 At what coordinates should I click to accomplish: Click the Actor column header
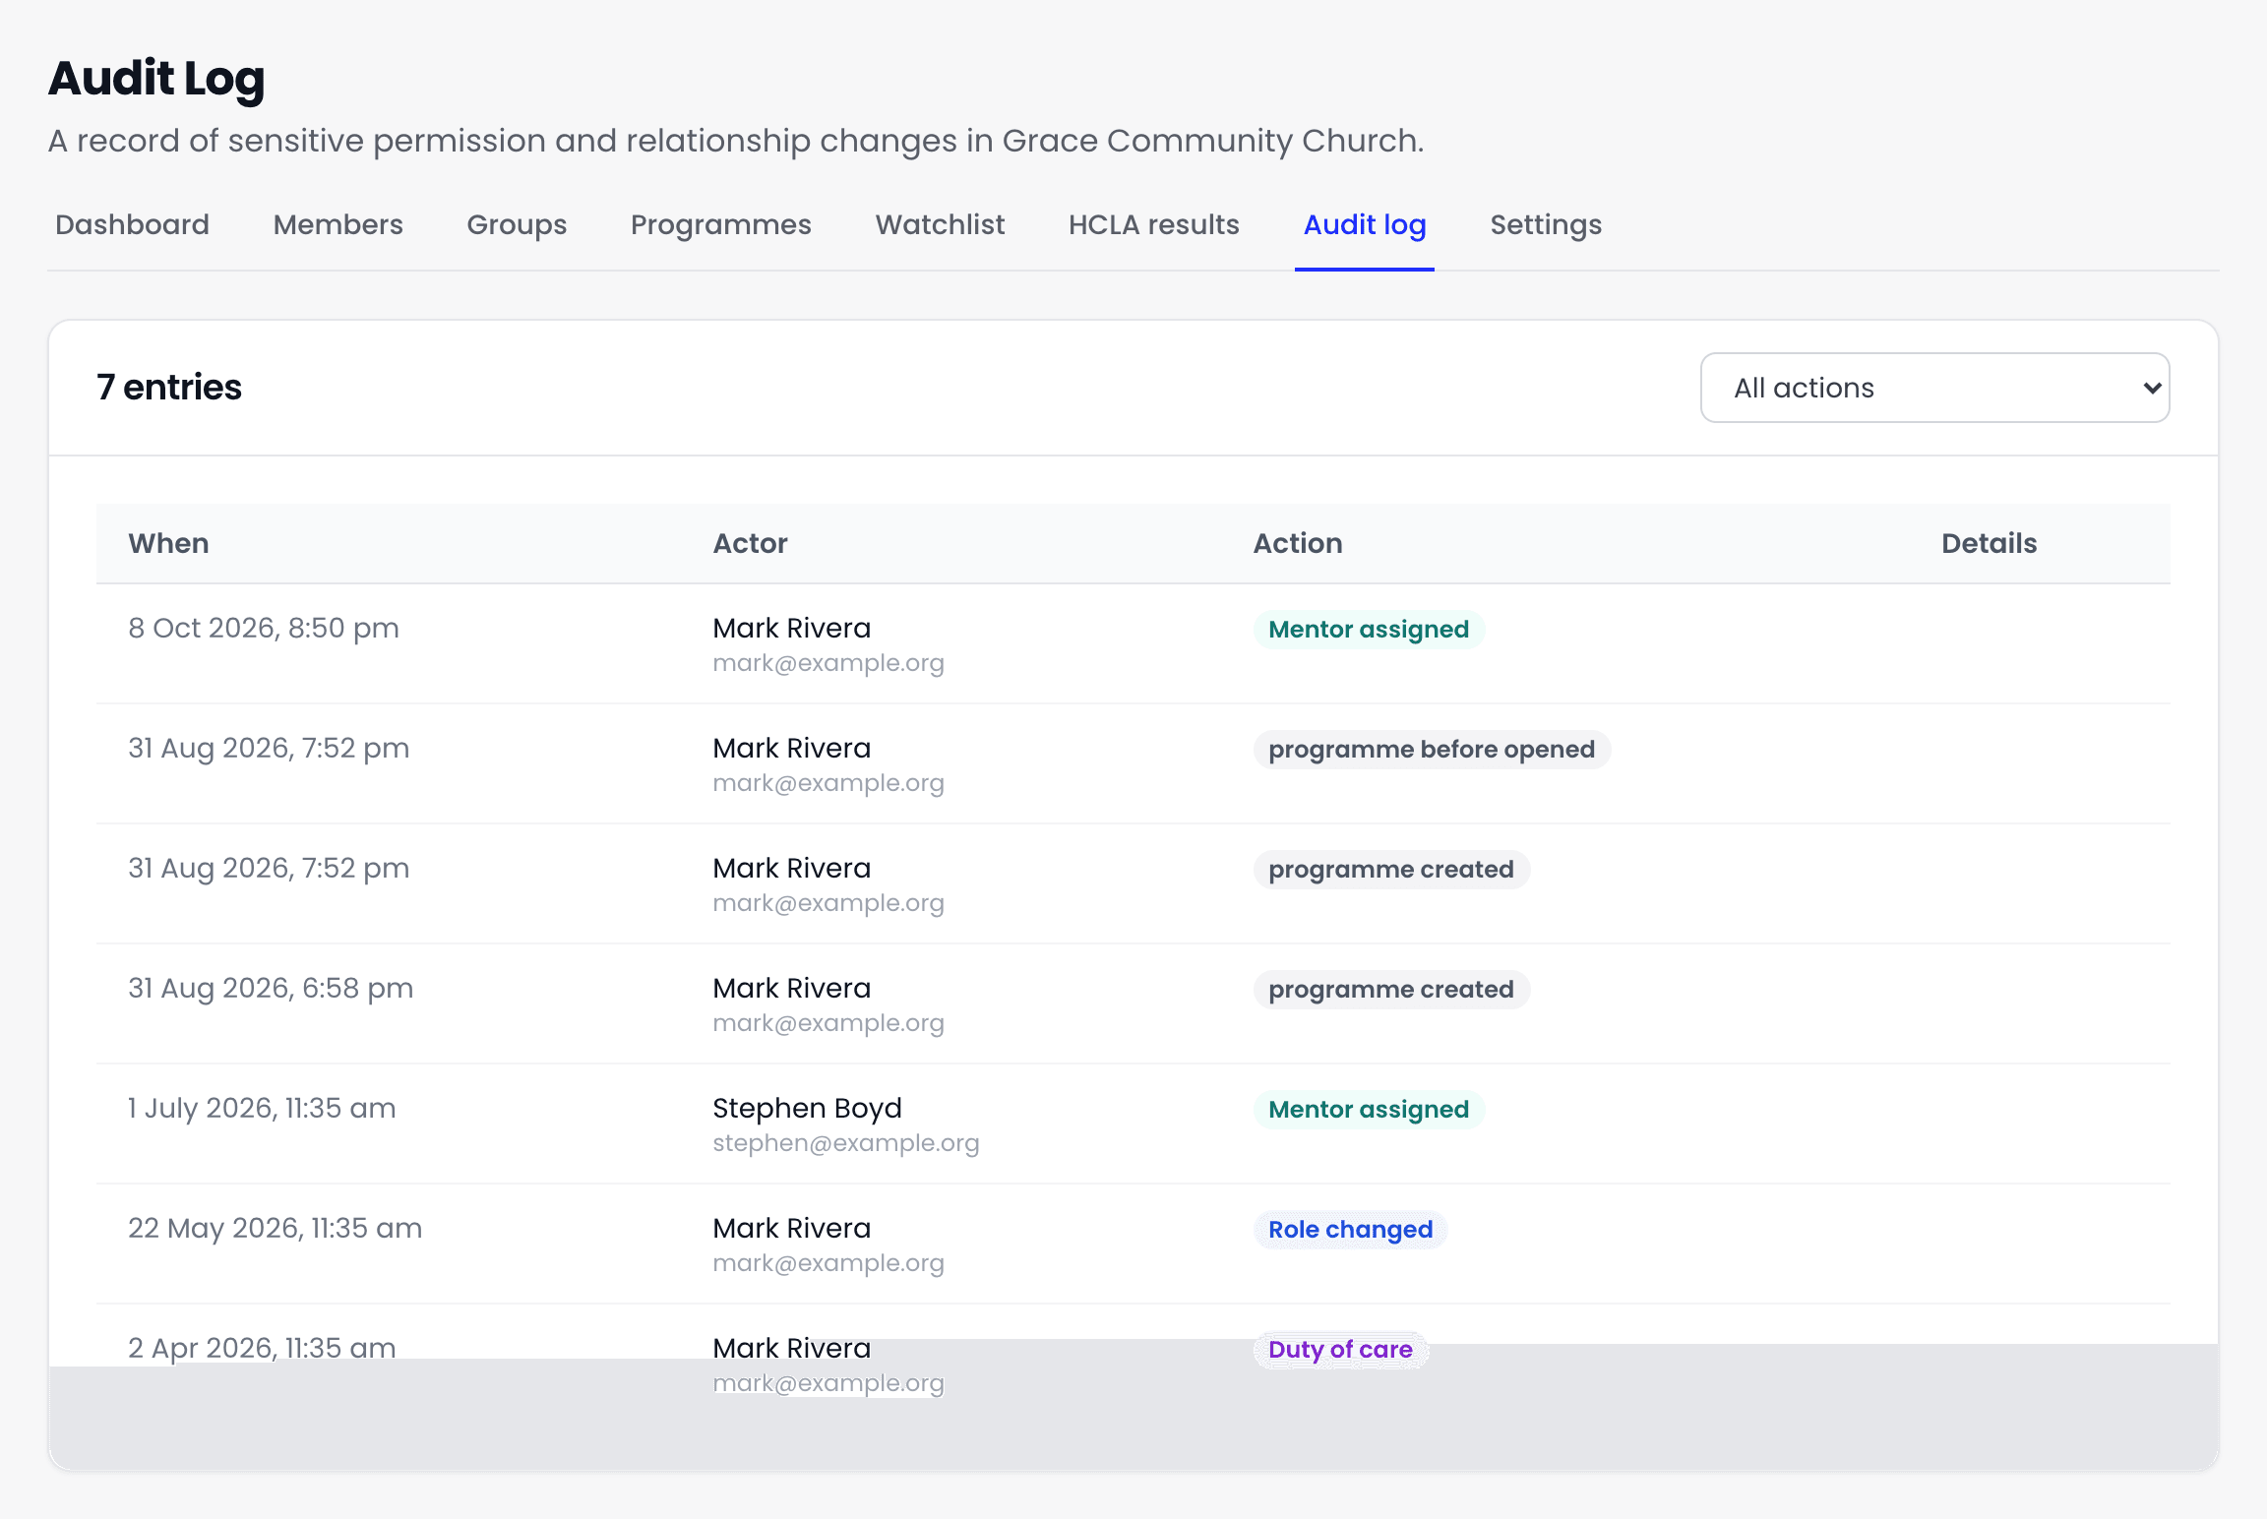750,544
